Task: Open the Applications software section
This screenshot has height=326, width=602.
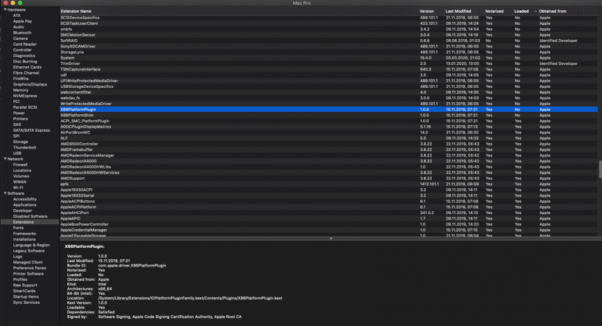Action: (x=25, y=205)
